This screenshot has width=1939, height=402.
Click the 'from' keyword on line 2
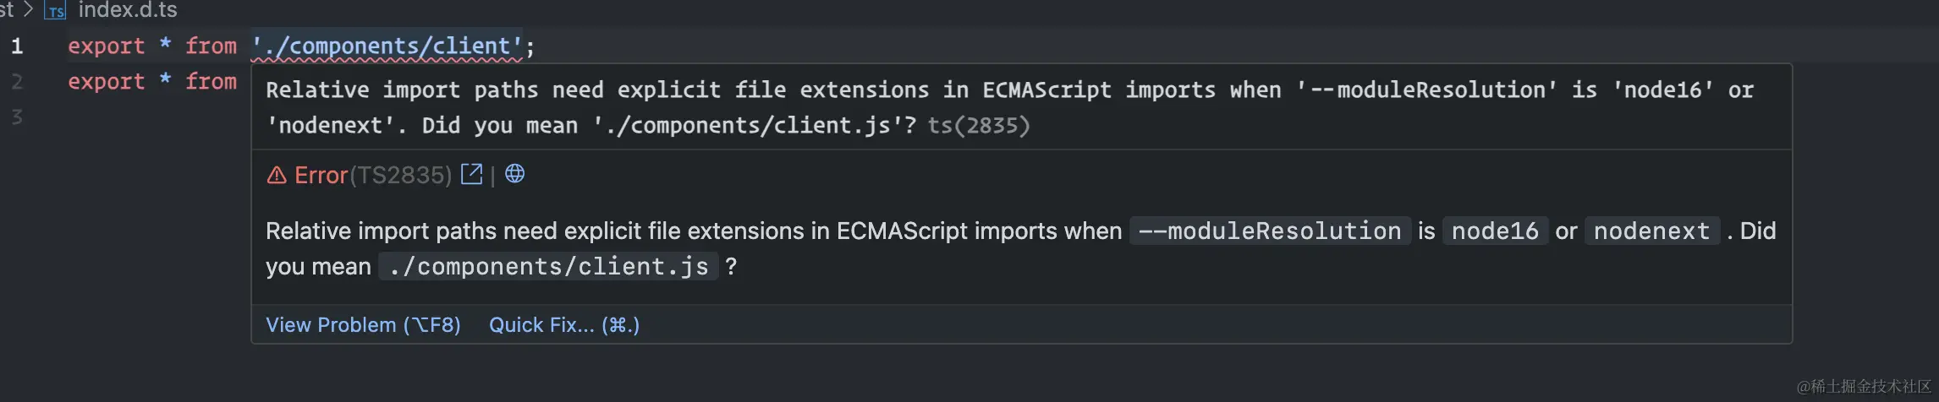[211, 81]
